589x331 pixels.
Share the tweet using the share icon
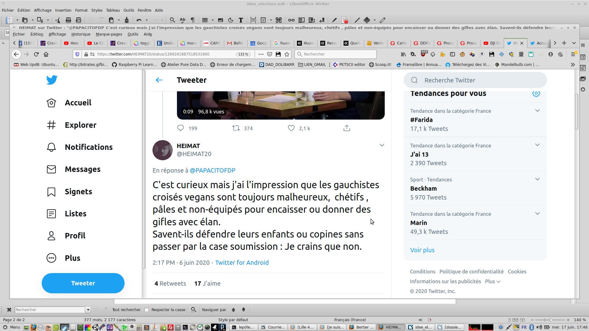[347, 128]
